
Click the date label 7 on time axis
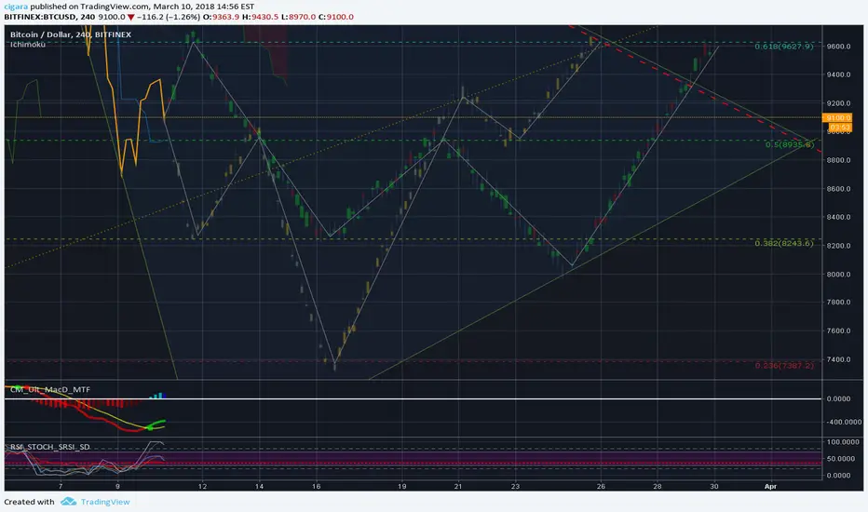[x=61, y=487]
